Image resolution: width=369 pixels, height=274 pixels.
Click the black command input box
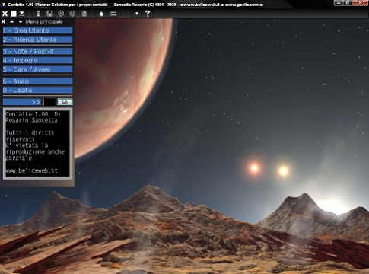[x=50, y=102]
